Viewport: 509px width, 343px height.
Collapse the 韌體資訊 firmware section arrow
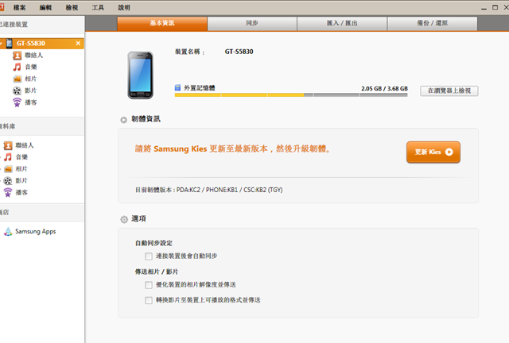[124, 120]
